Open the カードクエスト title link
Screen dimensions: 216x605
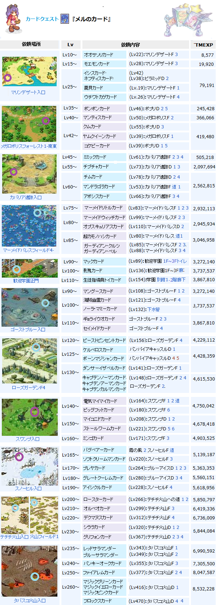[42, 19]
